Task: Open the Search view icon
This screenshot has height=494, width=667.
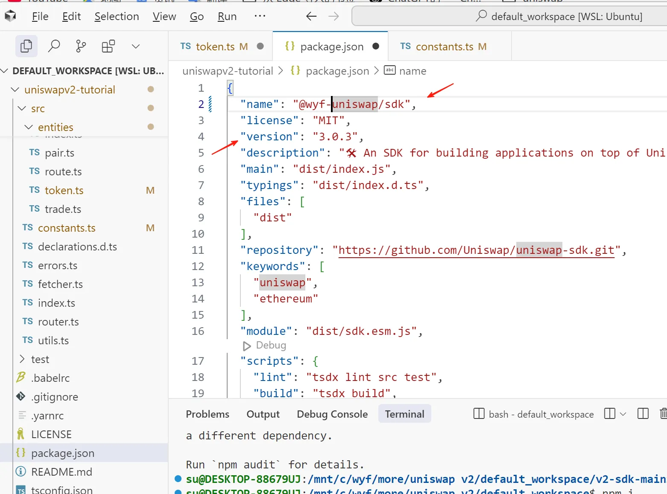Action: tap(54, 46)
